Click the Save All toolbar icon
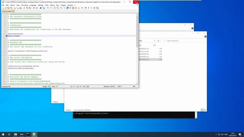The height and width of the screenshot is (137, 244). 11,8
